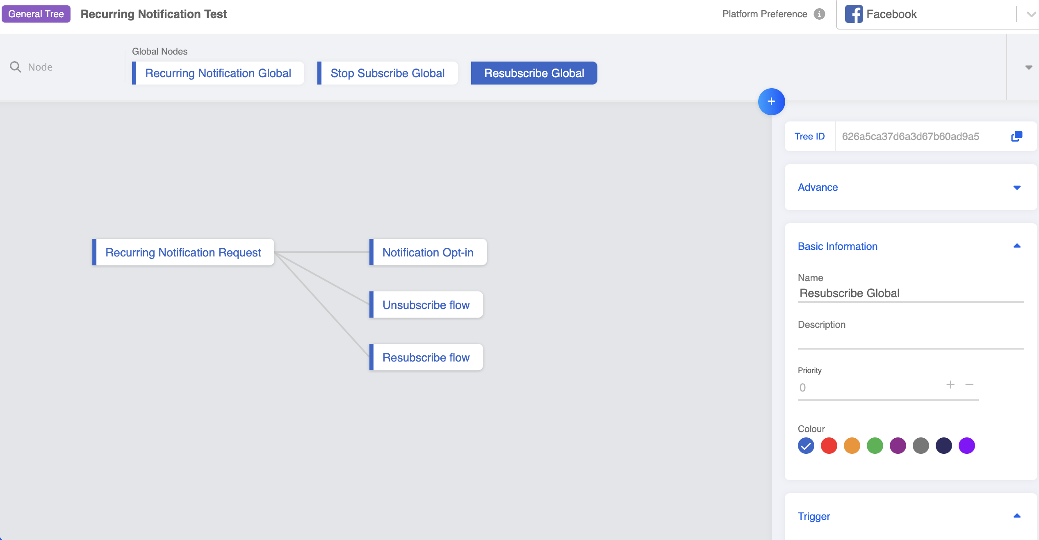Click the Platform Preference info icon
This screenshot has height=540, width=1039.
click(819, 14)
